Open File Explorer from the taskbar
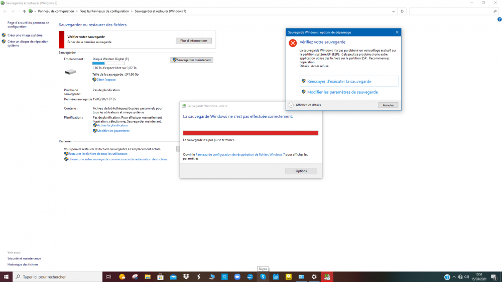 [148, 277]
